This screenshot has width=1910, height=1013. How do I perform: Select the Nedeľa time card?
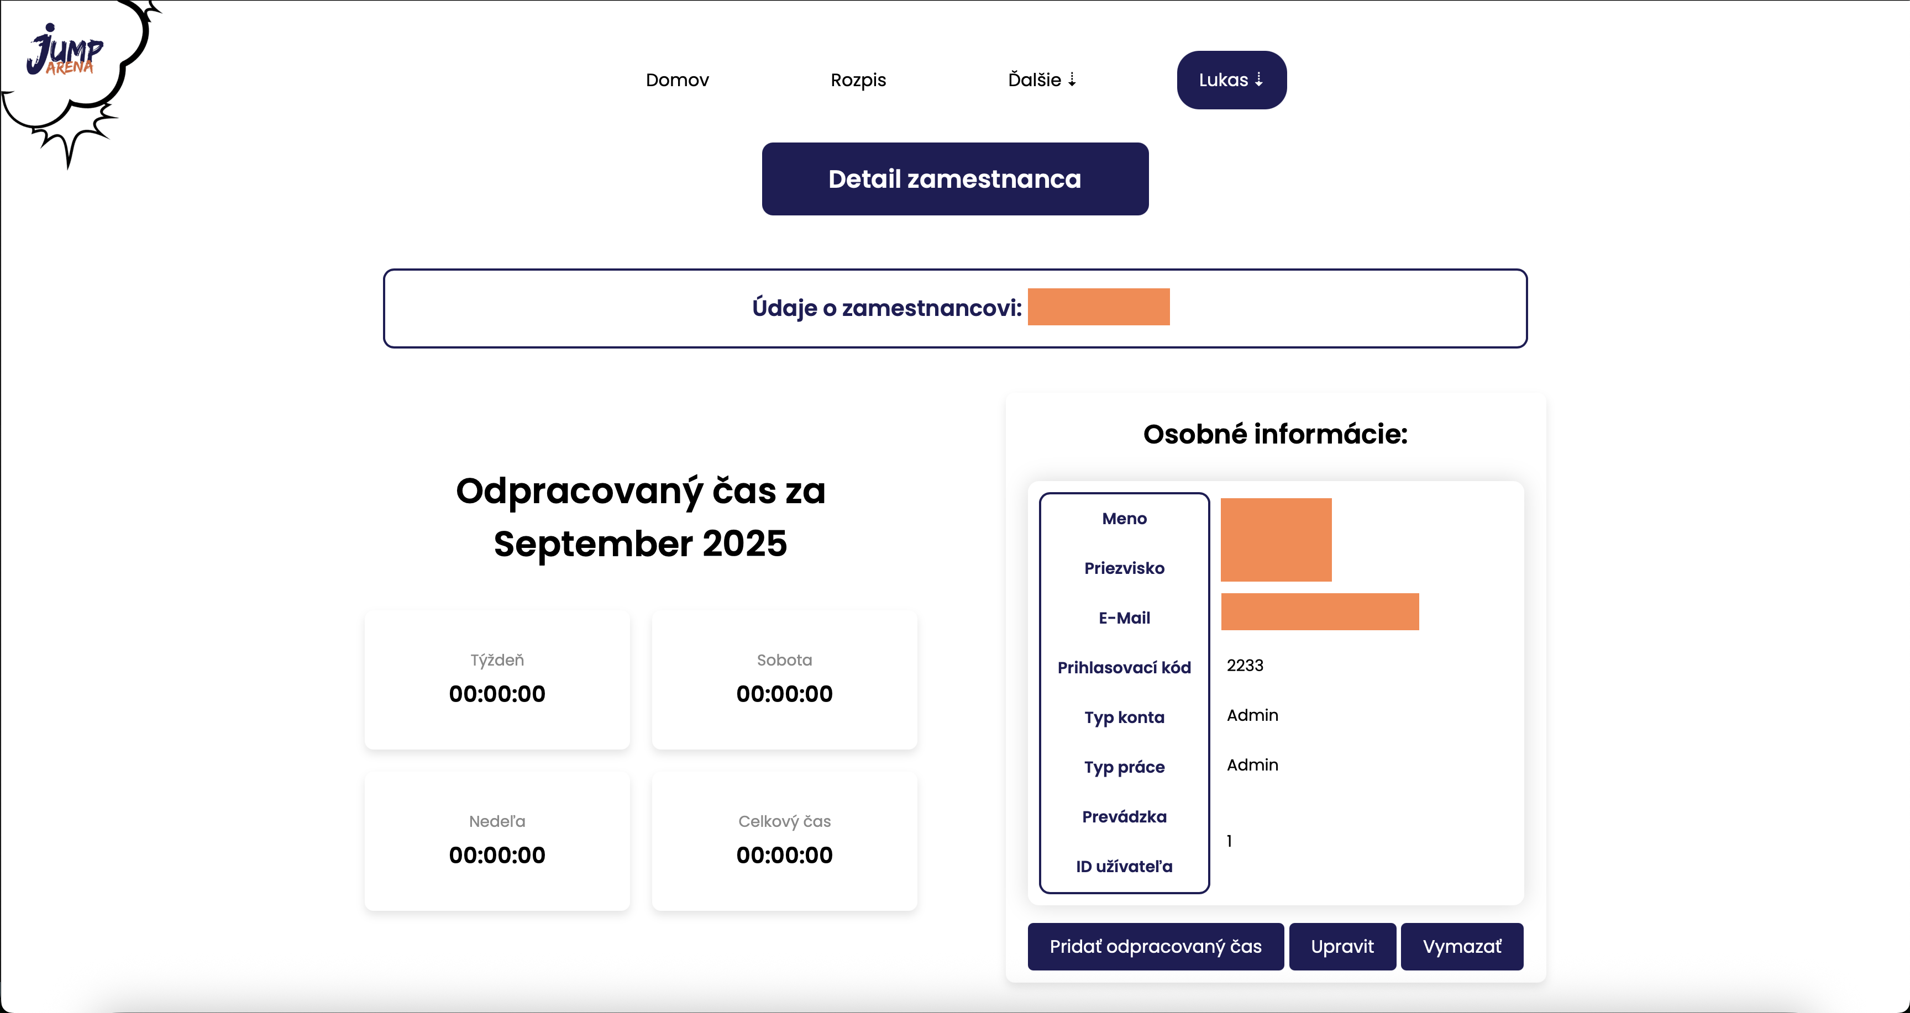pos(497,841)
